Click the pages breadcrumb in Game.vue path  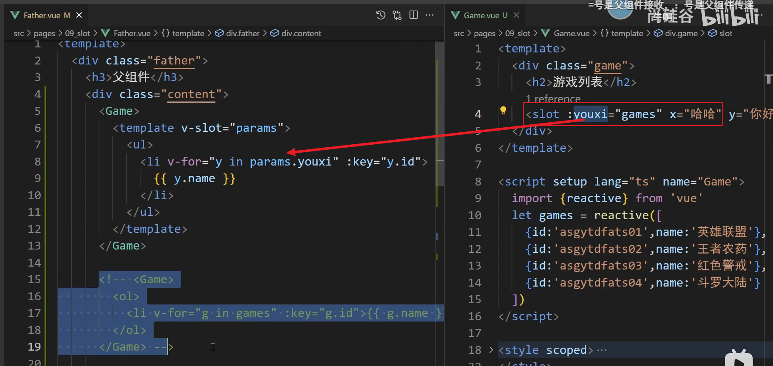(485, 33)
